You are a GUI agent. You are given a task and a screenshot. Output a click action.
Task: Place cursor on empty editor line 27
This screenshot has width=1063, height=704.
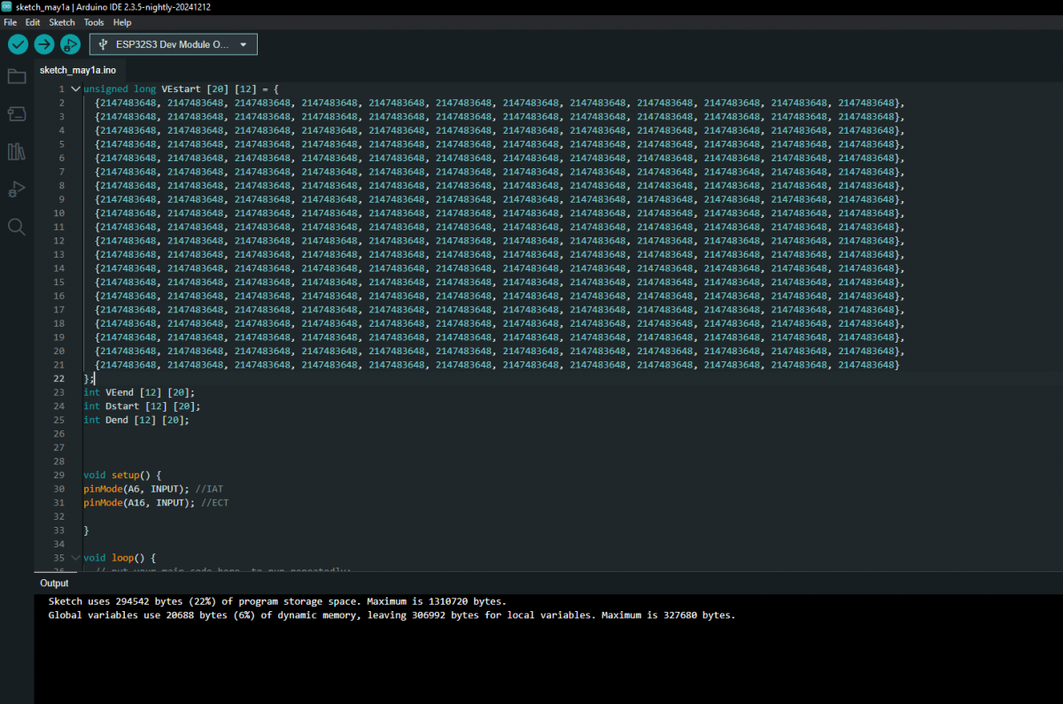pyautogui.click(x=567, y=448)
